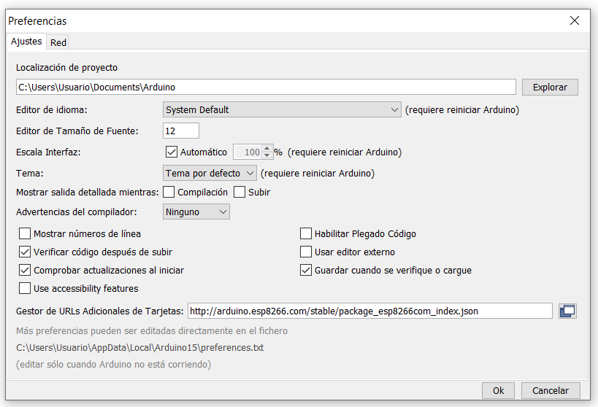
Task: Open the additional board URLs editor window icon
Action: pyautogui.click(x=567, y=311)
